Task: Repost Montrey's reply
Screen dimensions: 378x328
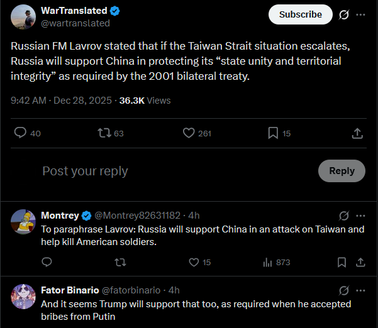Action: pyautogui.click(x=120, y=262)
